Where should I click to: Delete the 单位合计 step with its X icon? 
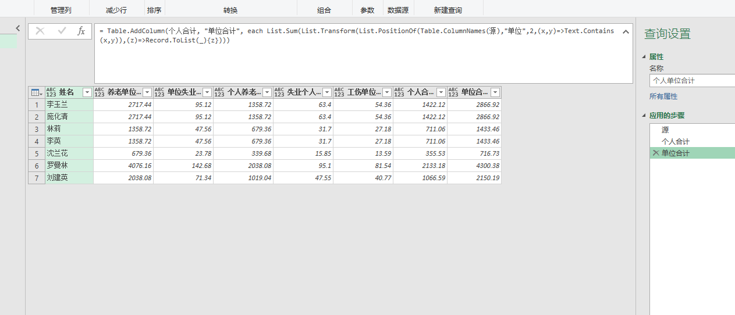[656, 153]
